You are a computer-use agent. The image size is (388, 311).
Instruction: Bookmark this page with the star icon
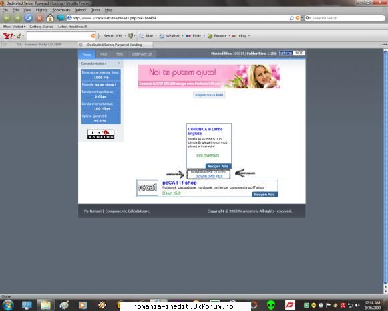[x=292, y=18]
